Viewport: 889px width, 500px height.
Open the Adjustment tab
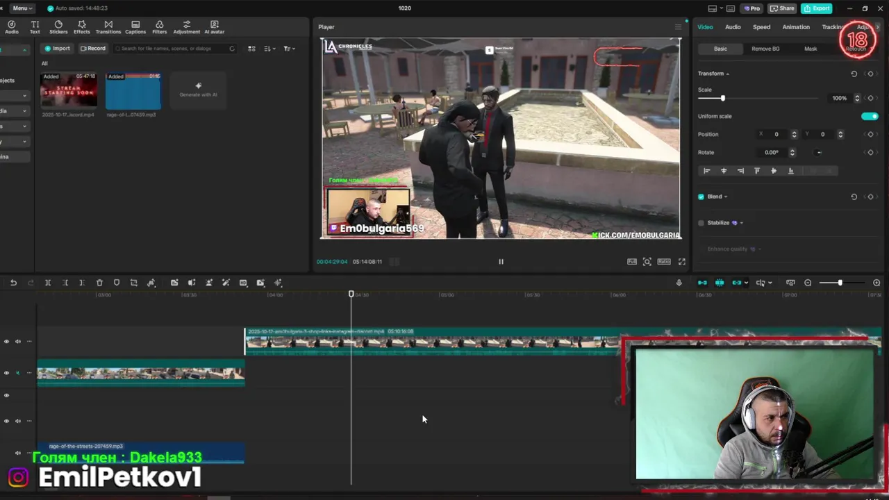(x=187, y=27)
